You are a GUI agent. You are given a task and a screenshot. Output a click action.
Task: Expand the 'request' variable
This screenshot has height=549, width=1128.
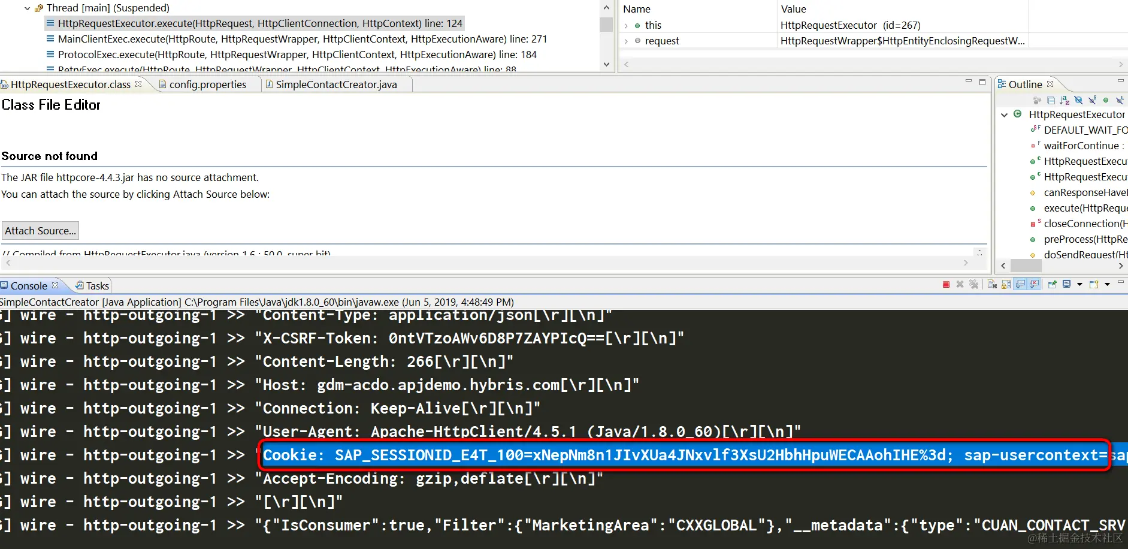point(626,41)
